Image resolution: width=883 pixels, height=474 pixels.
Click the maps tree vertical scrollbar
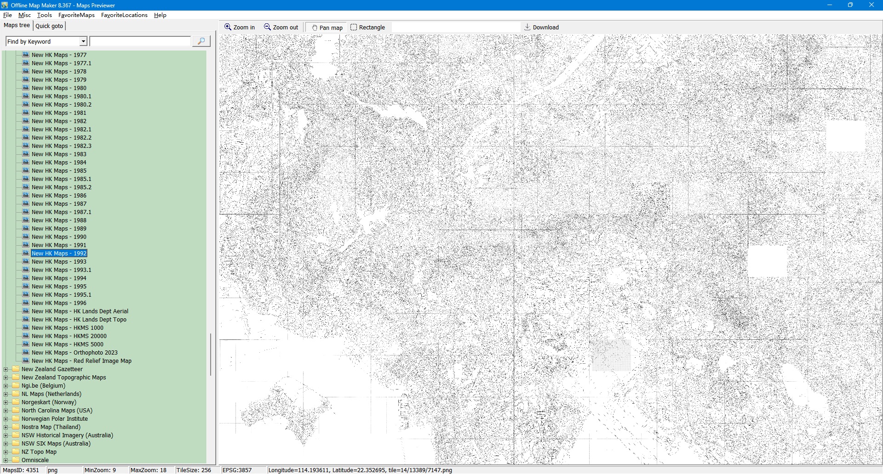[211, 354]
